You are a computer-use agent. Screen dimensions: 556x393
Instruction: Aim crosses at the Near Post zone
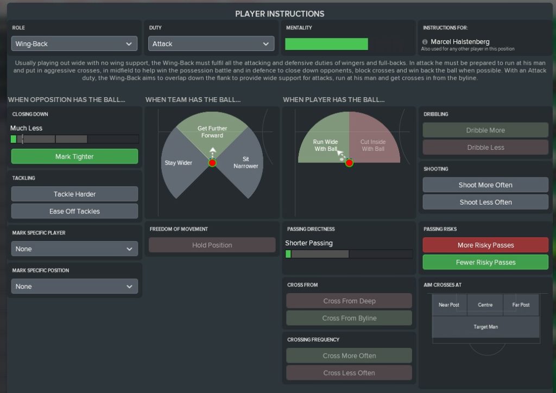click(x=448, y=305)
